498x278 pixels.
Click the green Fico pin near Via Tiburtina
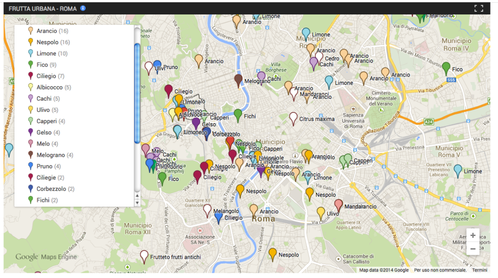tap(446, 68)
